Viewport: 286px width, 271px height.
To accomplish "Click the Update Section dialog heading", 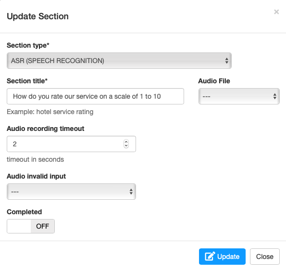I will (x=38, y=16).
